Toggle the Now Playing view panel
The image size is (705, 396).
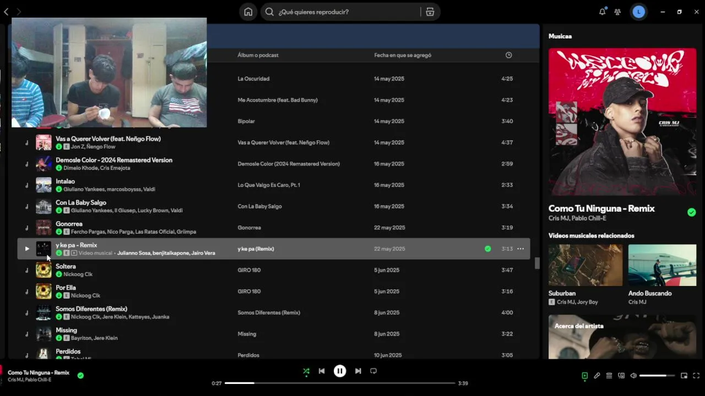coord(584,376)
